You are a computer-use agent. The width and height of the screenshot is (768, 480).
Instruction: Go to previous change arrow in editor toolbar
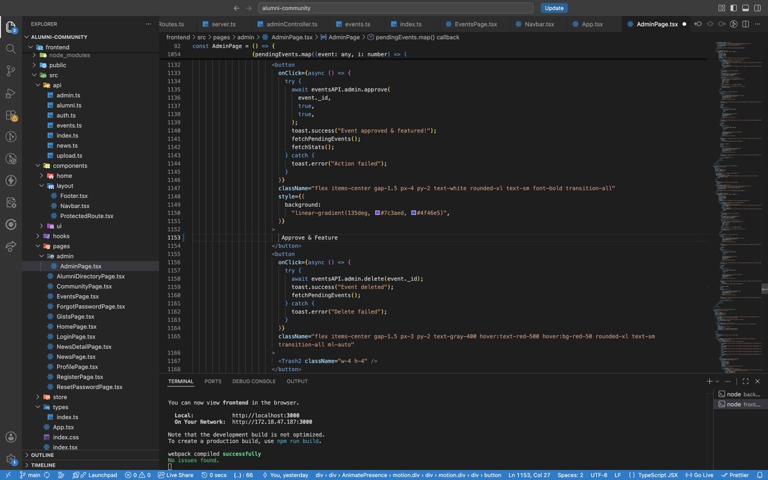click(x=698, y=24)
